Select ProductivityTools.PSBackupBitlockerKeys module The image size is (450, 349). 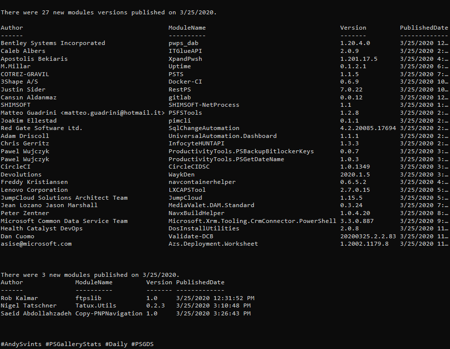click(241, 151)
